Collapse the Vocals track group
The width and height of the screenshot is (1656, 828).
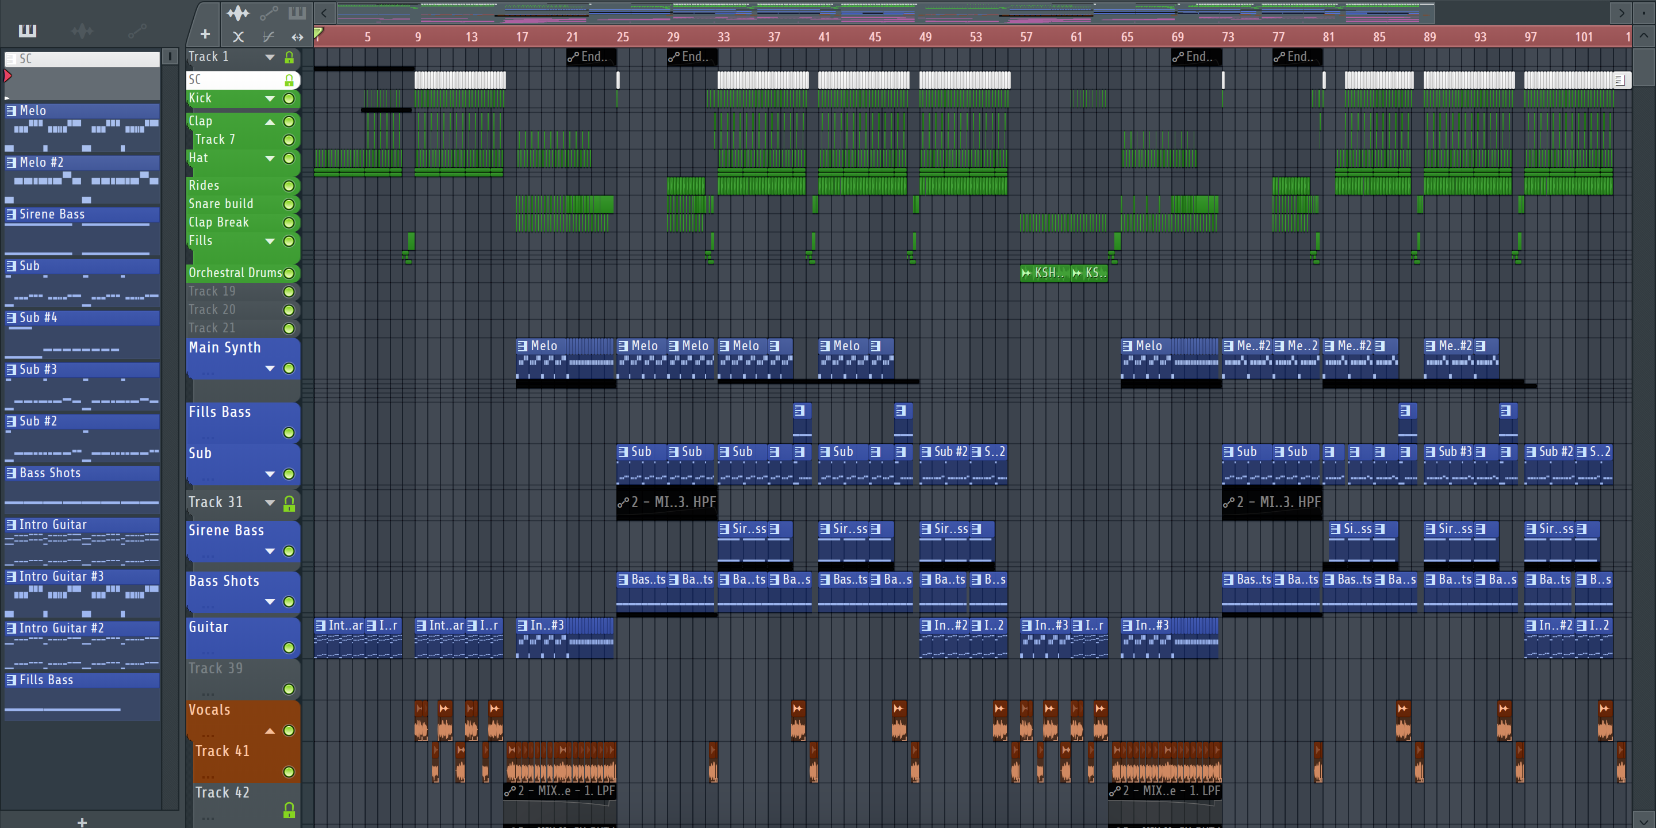[x=270, y=731]
